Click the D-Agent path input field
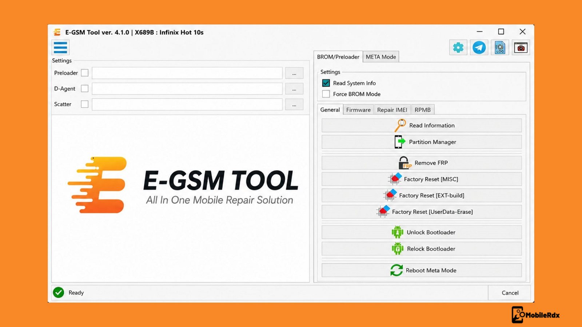 pyautogui.click(x=187, y=89)
